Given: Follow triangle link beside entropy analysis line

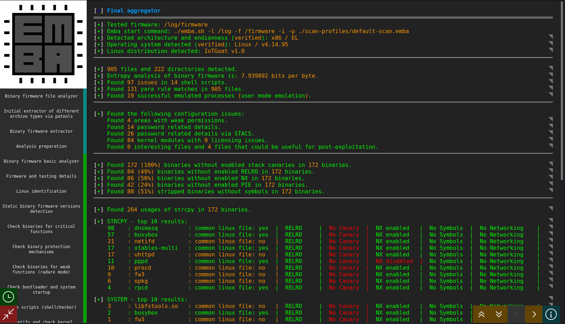Looking at the screenshot, I should point(551,75).
